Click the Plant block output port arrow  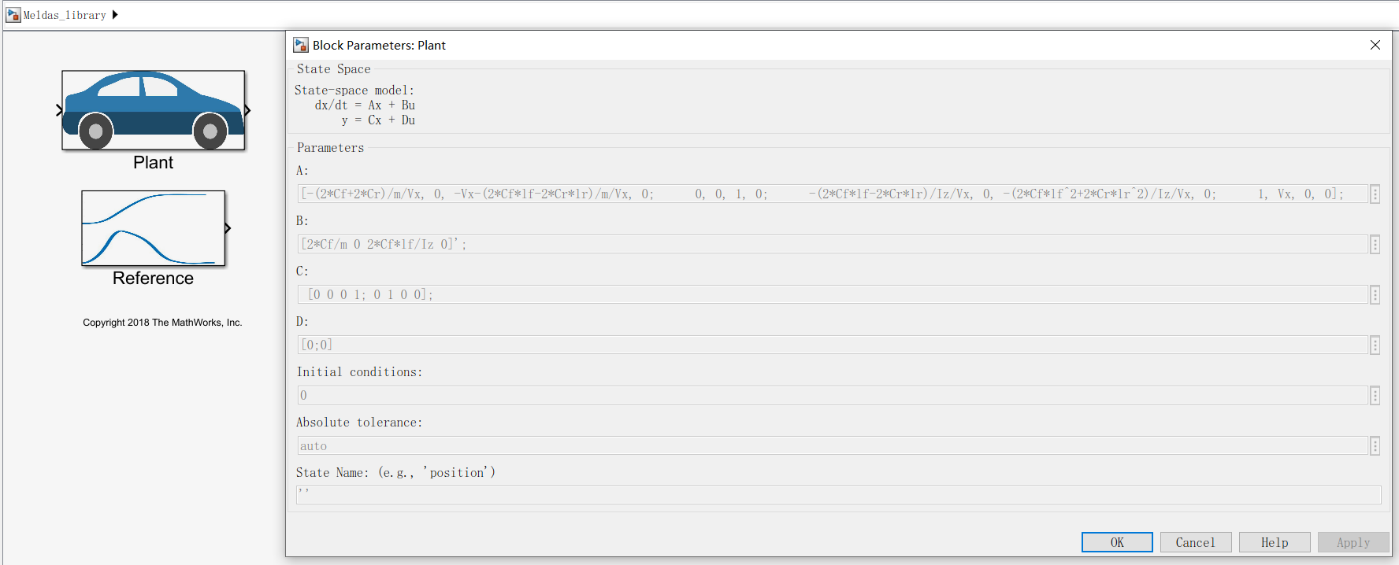(x=247, y=110)
